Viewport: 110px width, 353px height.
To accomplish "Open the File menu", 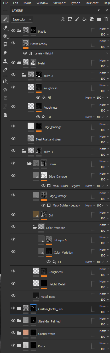I will [5, 3].
